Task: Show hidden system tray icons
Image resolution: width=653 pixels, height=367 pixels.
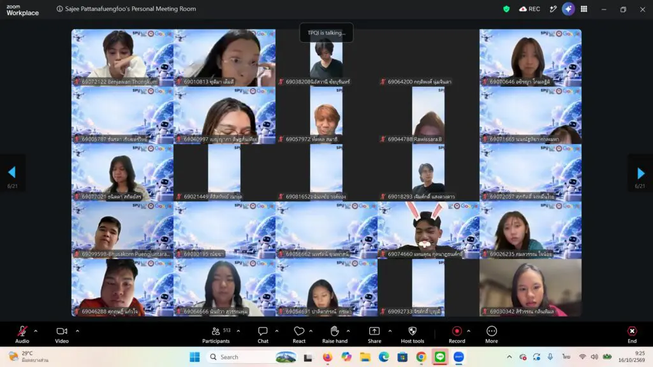Action: coord(510,357)
